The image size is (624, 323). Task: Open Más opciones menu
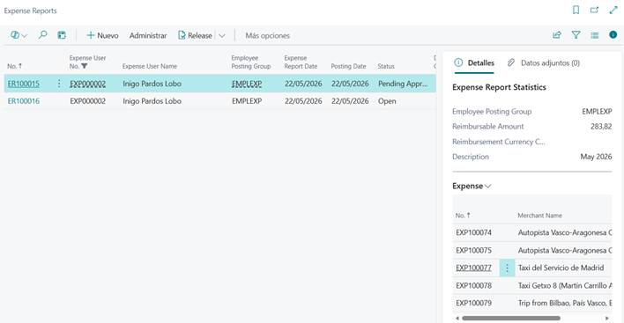(x=267, y=35)
